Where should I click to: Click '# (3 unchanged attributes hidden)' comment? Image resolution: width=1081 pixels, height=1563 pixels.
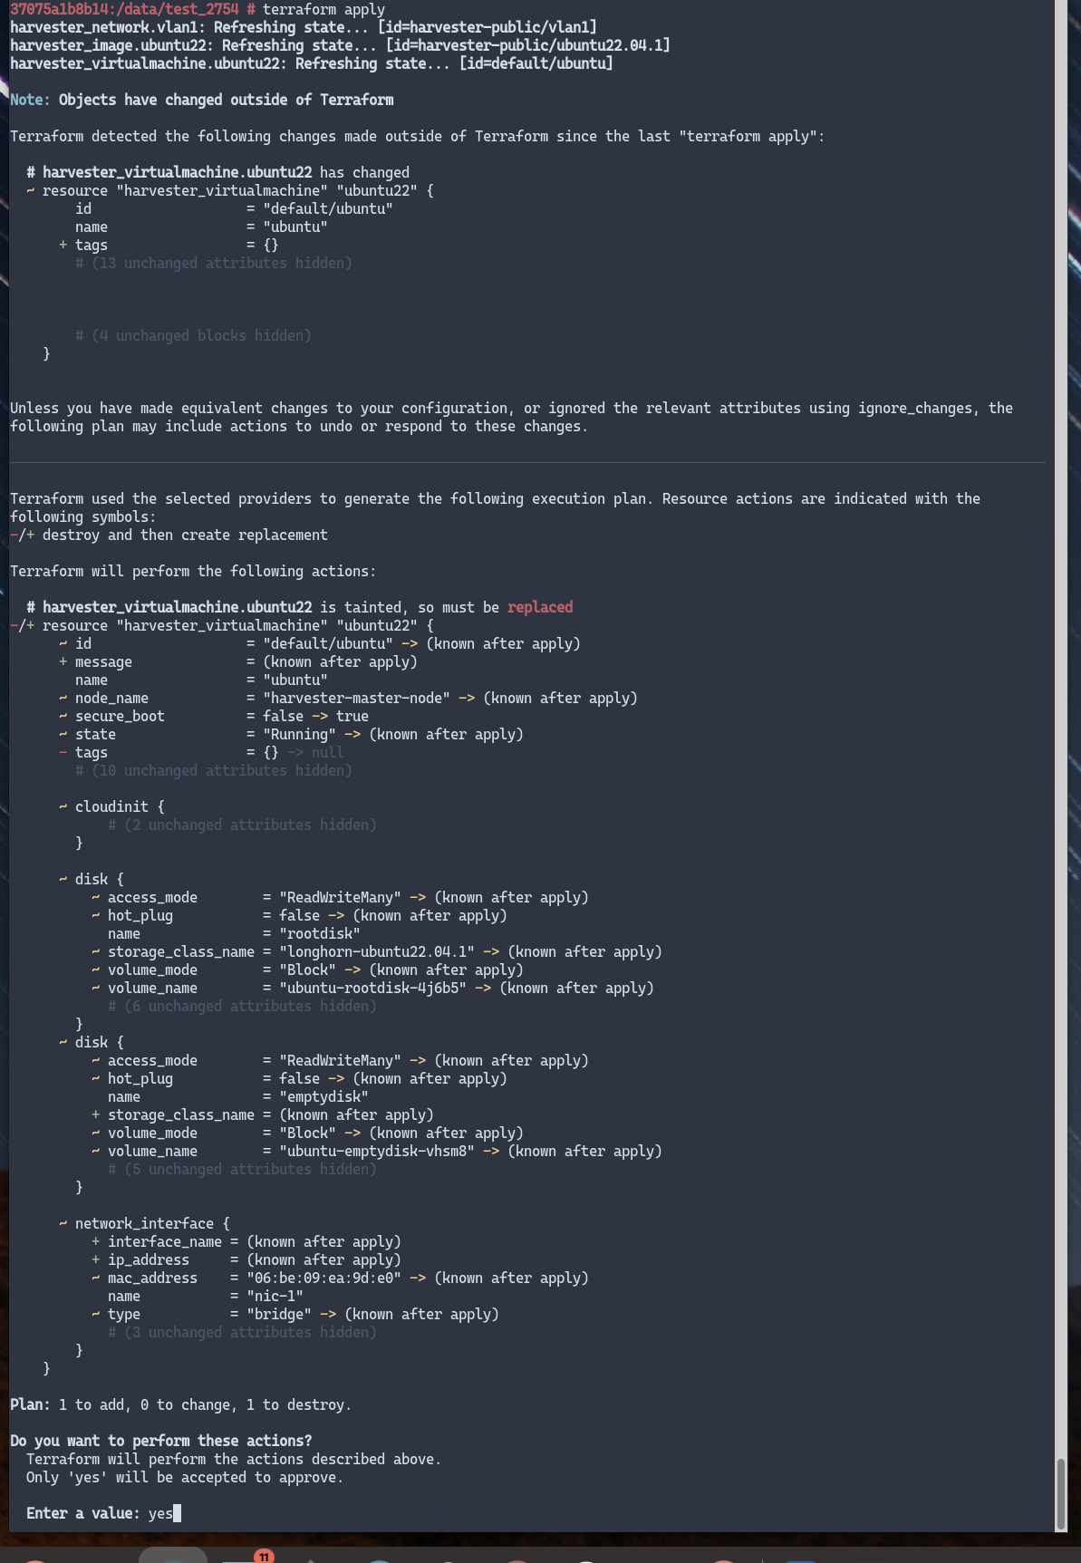tap(242, 1332)
